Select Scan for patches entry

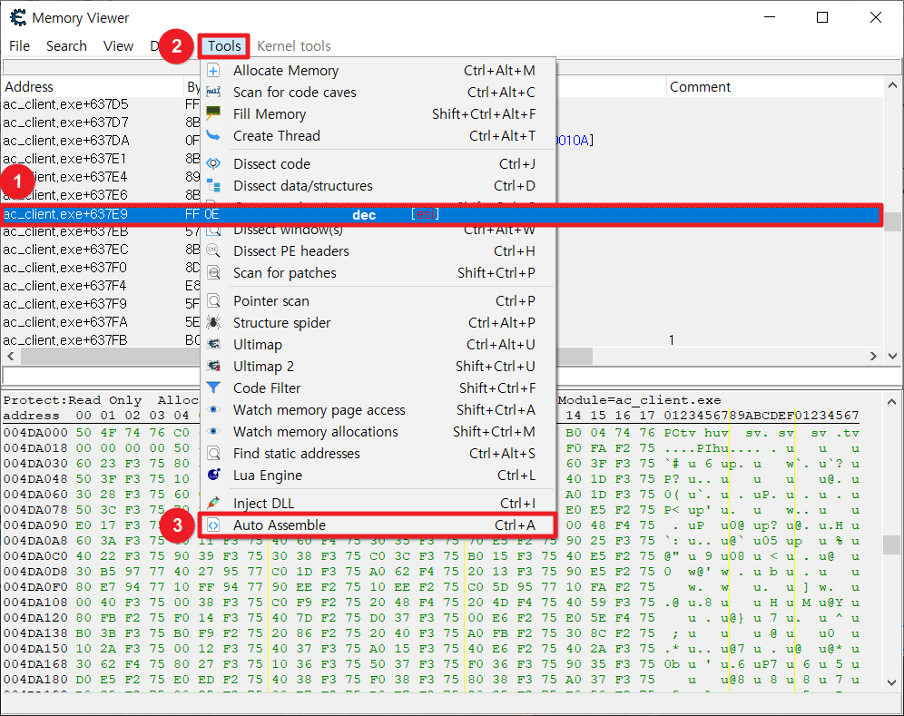pos(377,272)
